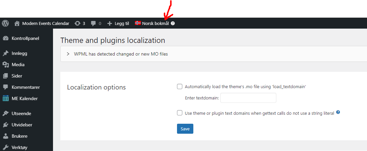Screen dimensions: 367x151
Task: Click the Norwegian flag language icon
Action: point(138,23)
